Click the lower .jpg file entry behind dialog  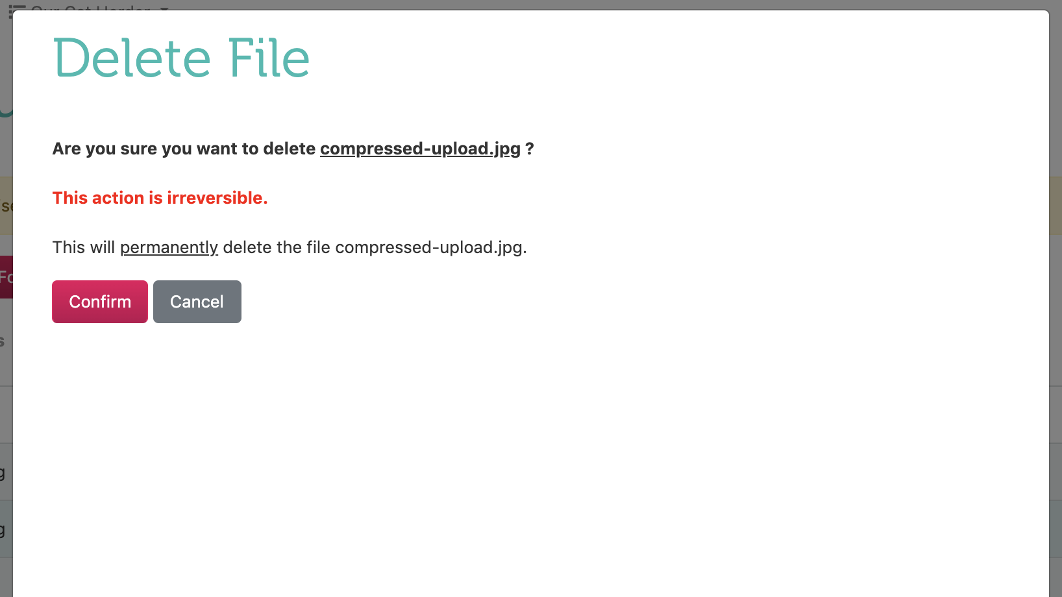[5, 529]
